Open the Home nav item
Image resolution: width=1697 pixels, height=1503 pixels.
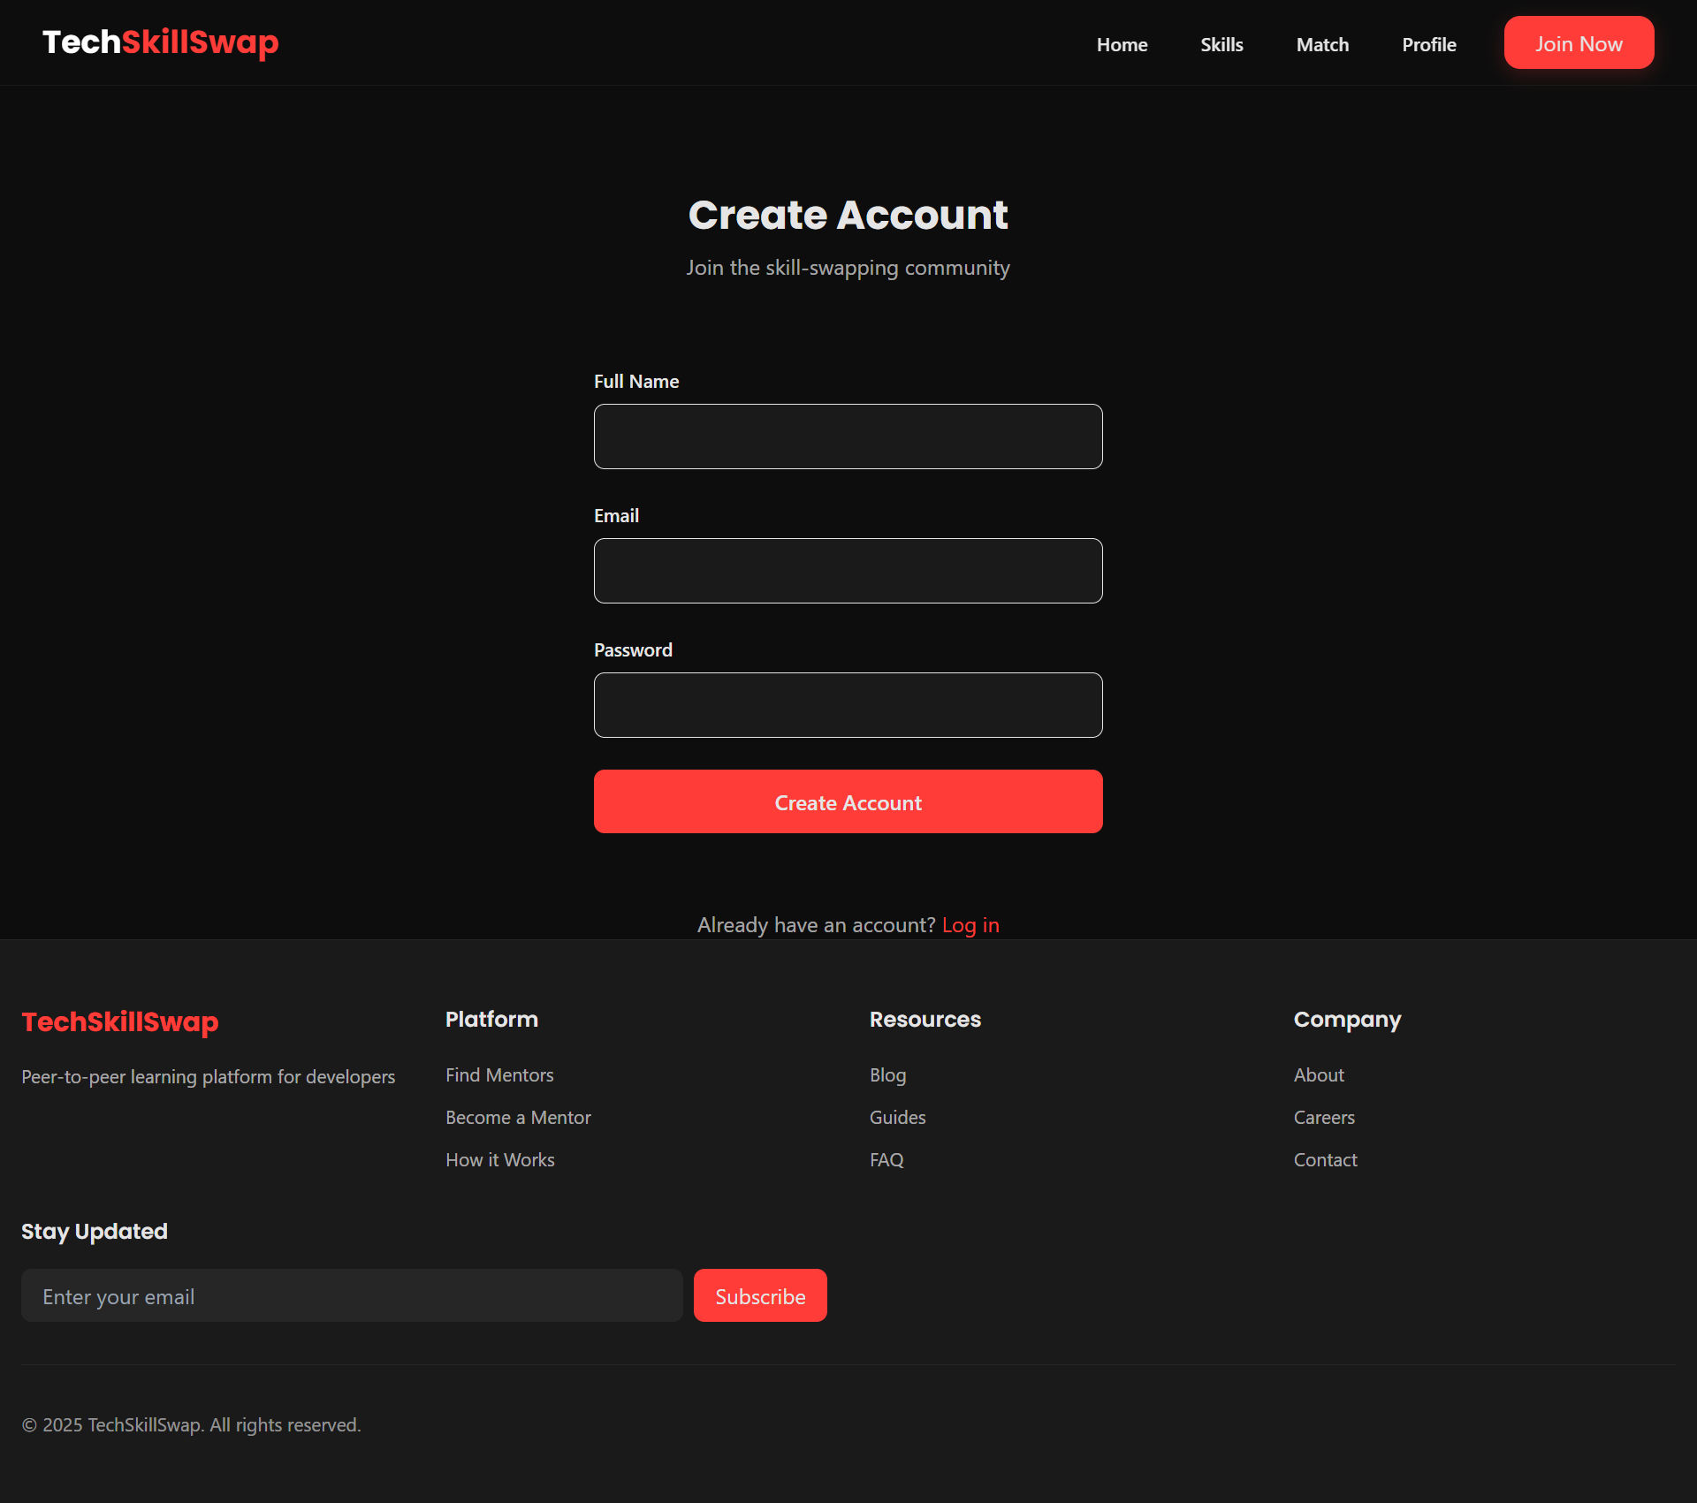(x=1122, y=44)
